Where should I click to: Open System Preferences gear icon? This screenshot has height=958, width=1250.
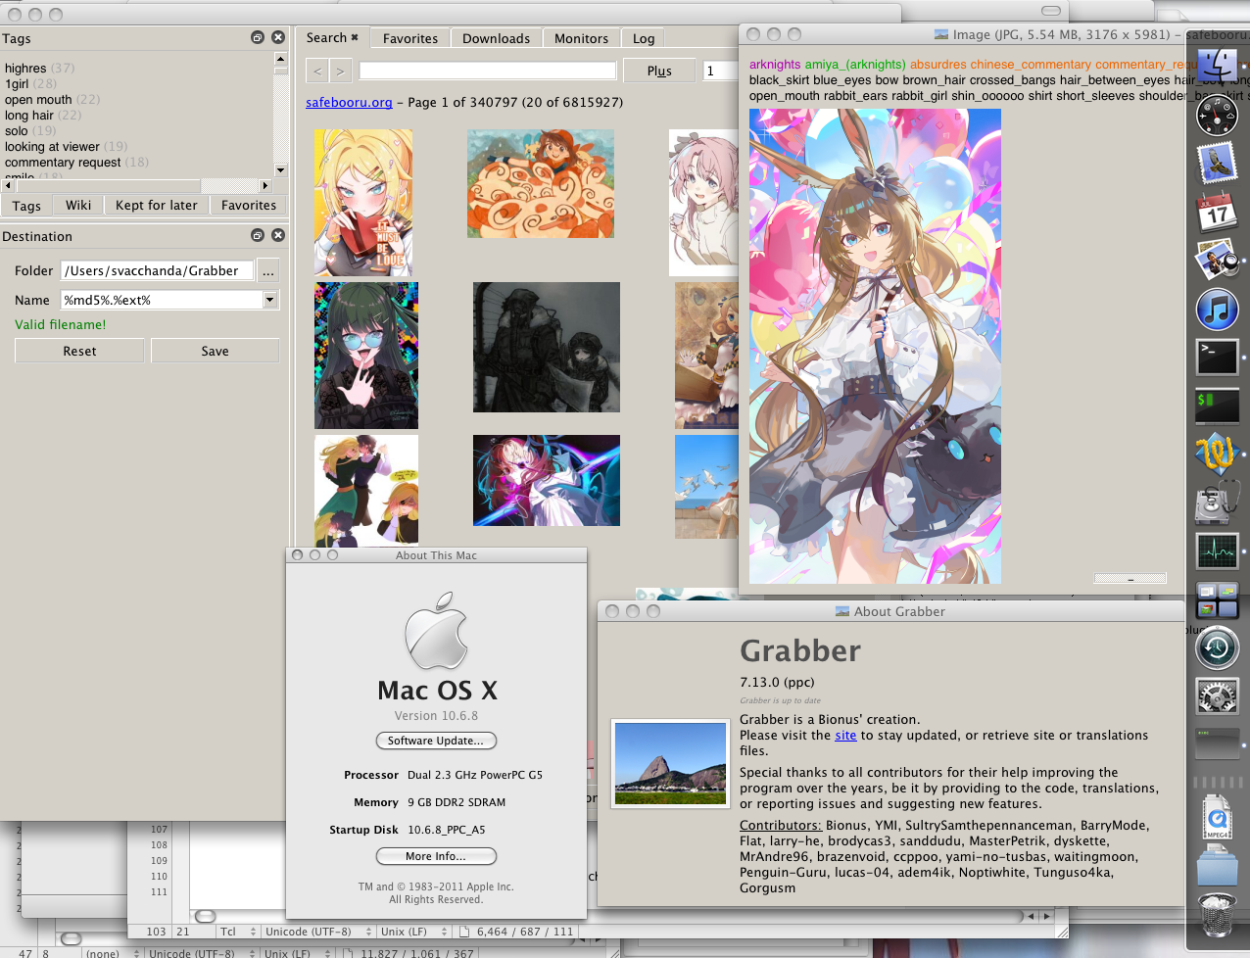pyautogui.click(x=1218, y=696)
